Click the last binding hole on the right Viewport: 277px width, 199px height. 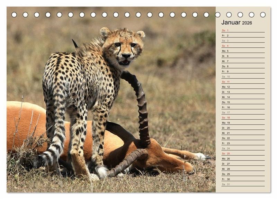point(263,15)
